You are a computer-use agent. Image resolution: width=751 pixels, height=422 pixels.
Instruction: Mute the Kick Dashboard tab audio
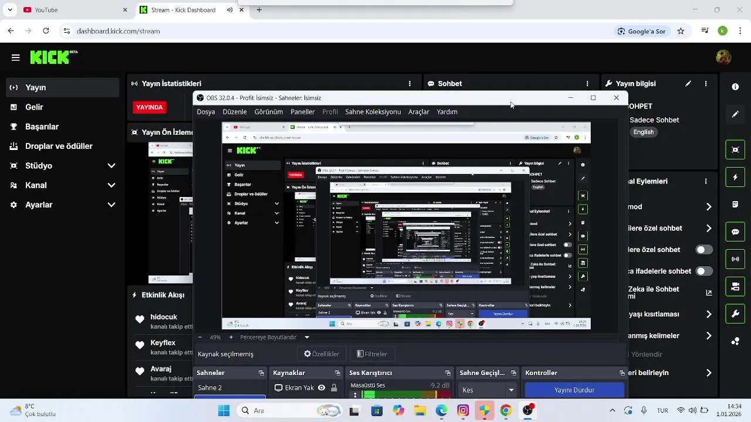pos(229,10)
